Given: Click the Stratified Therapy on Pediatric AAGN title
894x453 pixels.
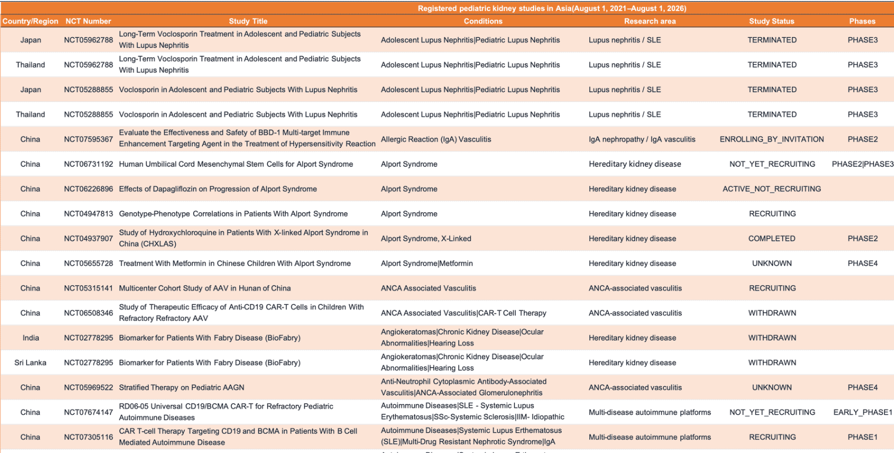Looking at the screenshot, I should click(x=182, y=388).
